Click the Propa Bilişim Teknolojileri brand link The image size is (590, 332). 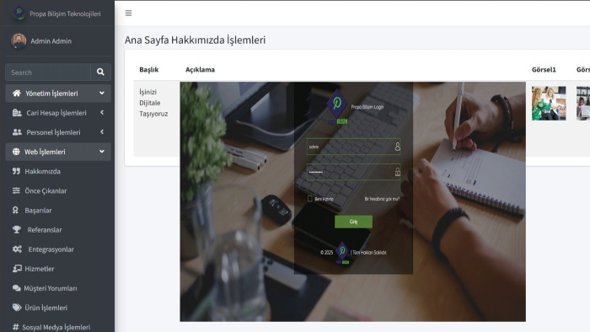[x=65, y=14]
